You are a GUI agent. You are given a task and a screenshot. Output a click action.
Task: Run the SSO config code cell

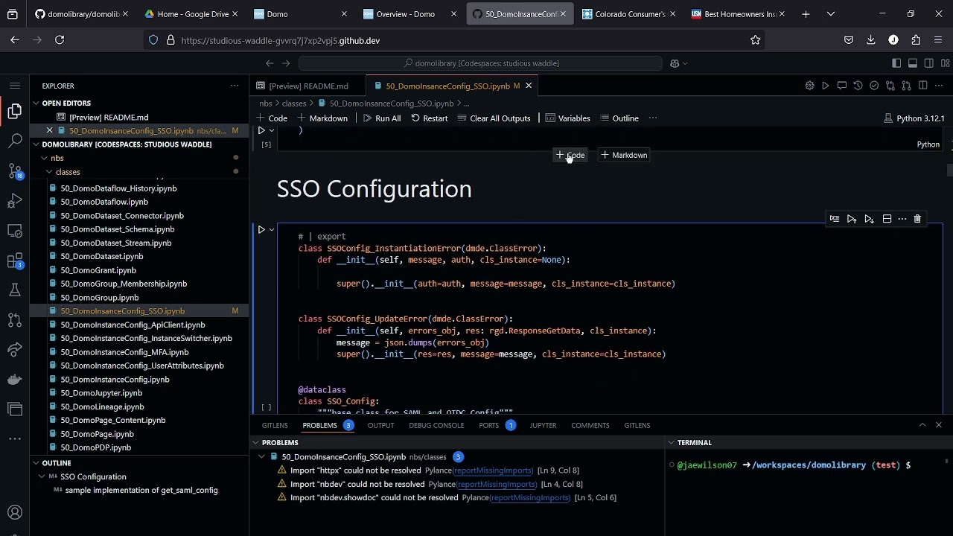tap(261, 230)
